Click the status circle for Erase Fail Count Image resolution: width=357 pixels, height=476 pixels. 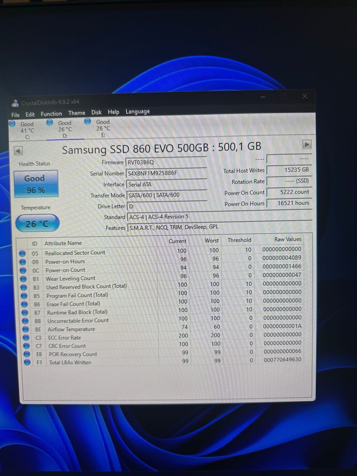25,304
